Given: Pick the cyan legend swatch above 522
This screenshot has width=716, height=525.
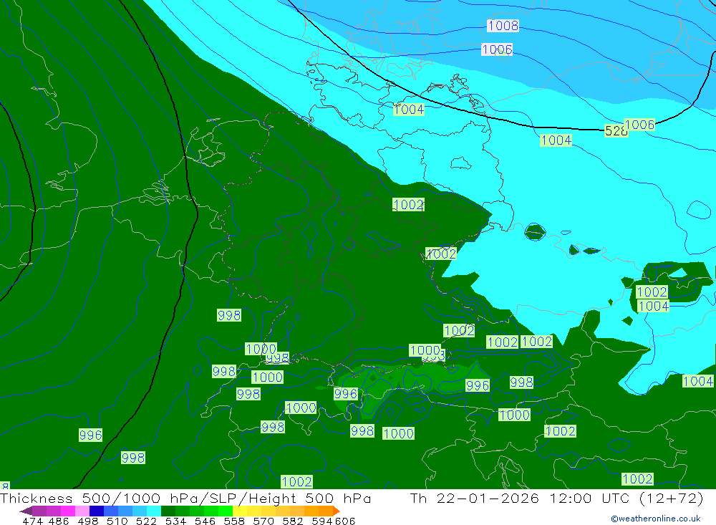Looking at the screenshot, I should [154, 511].
